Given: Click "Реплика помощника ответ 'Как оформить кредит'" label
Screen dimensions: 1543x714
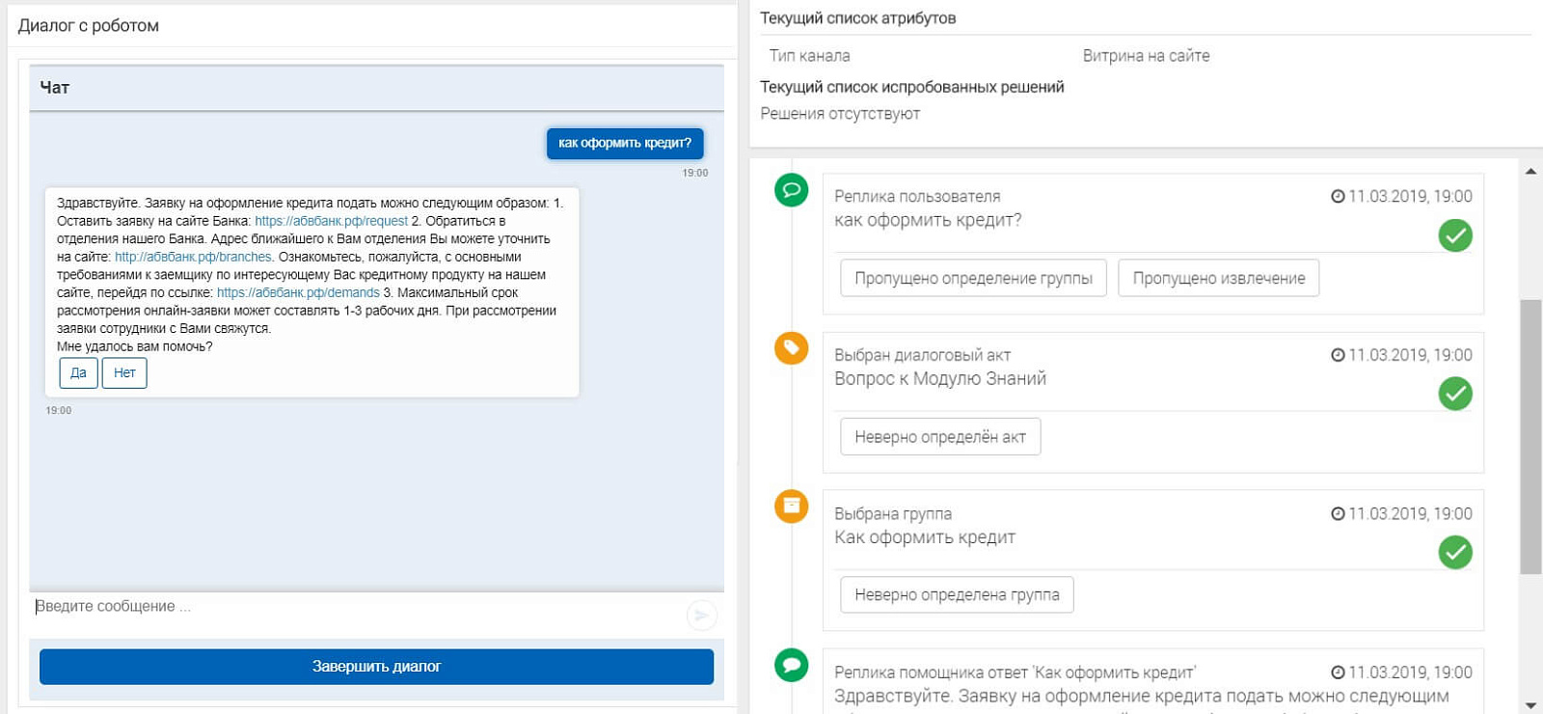Looking at the screenshot, I should click(x=1015, y=673).
